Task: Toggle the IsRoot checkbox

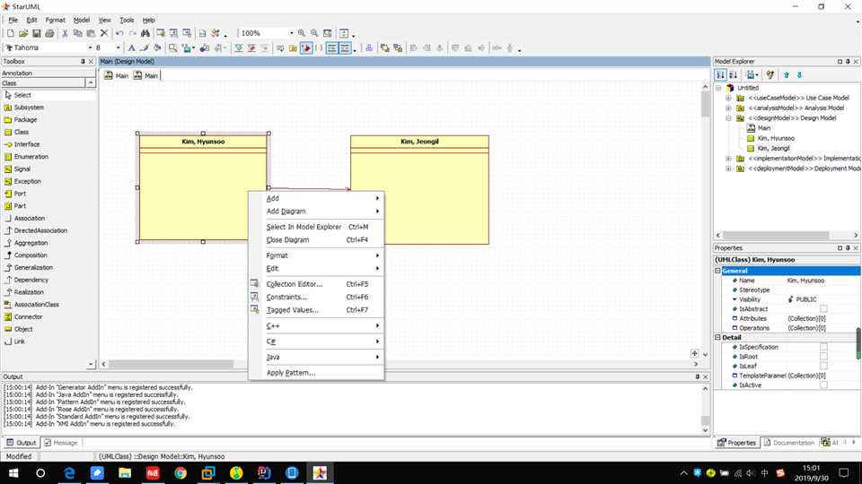Action: coord(823,357)
